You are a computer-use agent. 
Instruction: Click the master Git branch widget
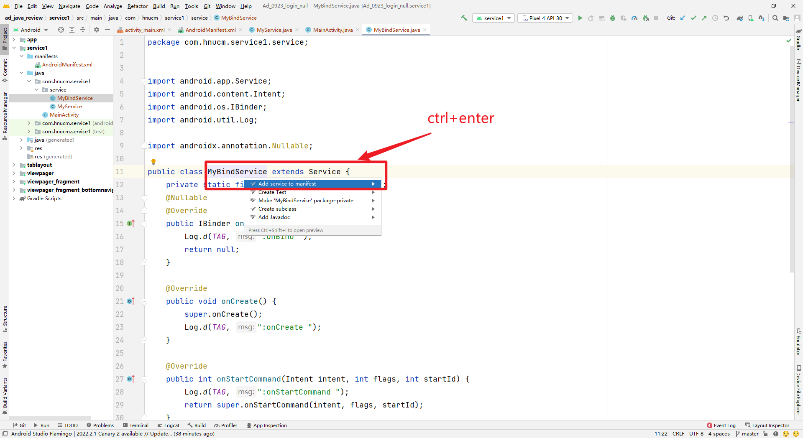747,434
